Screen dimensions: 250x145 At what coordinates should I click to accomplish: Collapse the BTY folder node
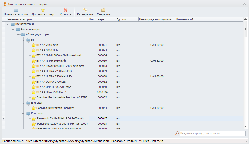click(23, 40)
